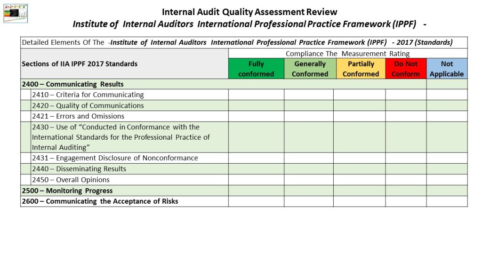
Task: Click '2410 – Criteria for Communicating' row label
Action: [88, 95]
